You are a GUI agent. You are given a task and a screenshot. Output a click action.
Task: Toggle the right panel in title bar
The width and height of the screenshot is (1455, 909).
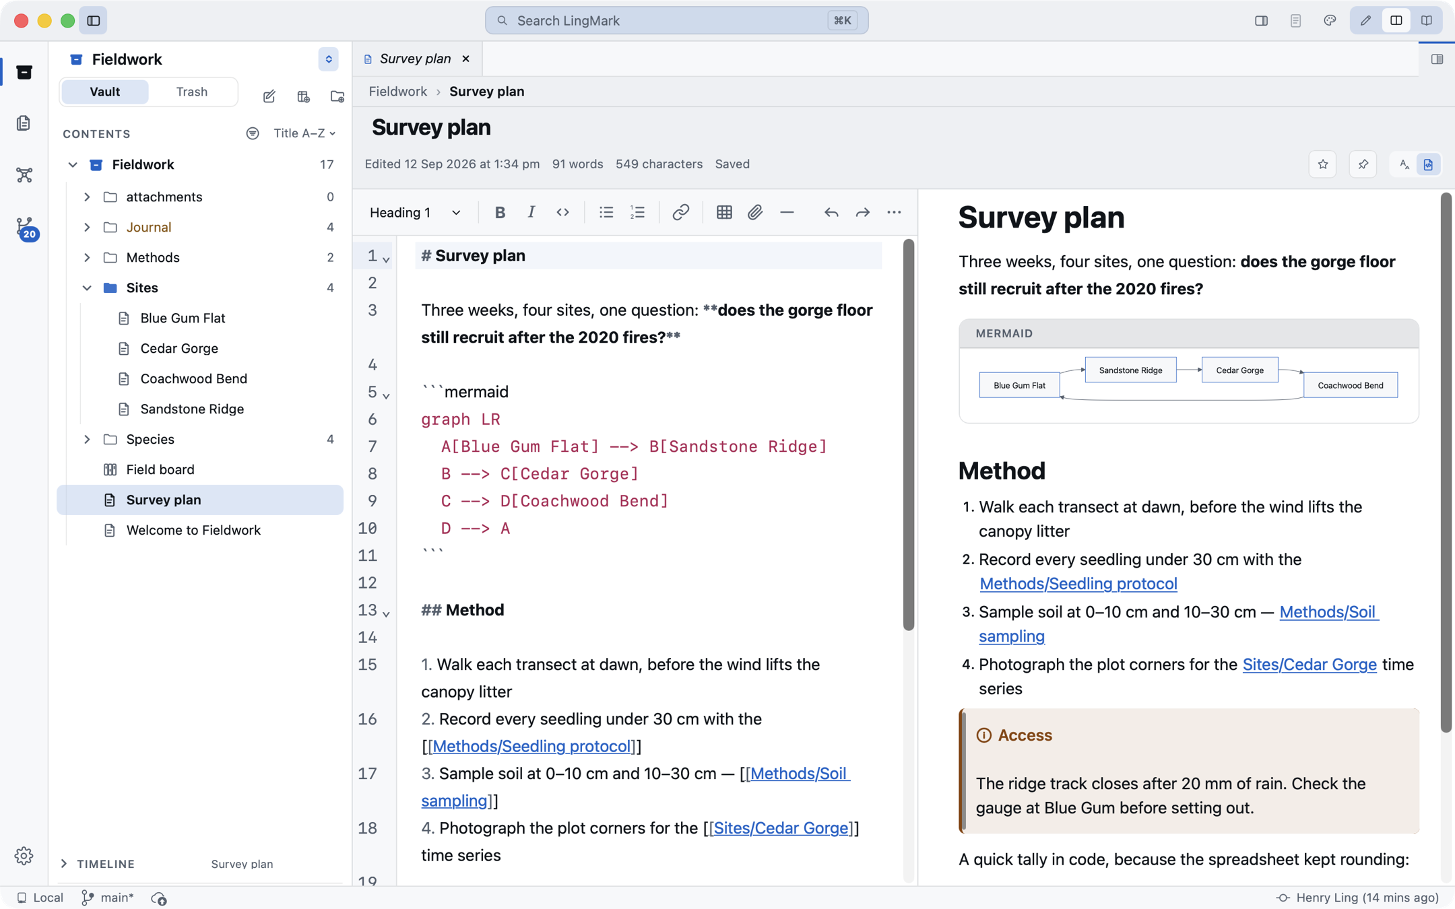pyautogui.click(x=1262, y=20)
